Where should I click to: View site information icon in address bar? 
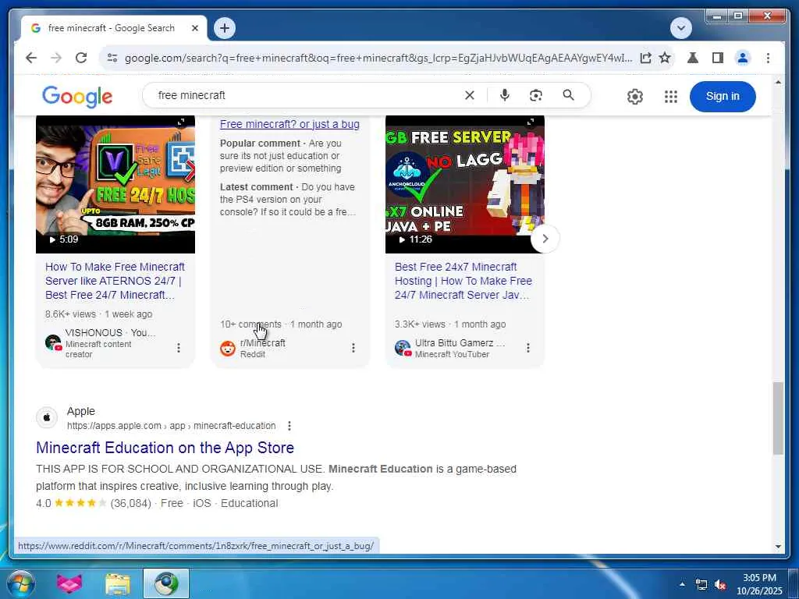pyautogui.click(x=112, y=58)
